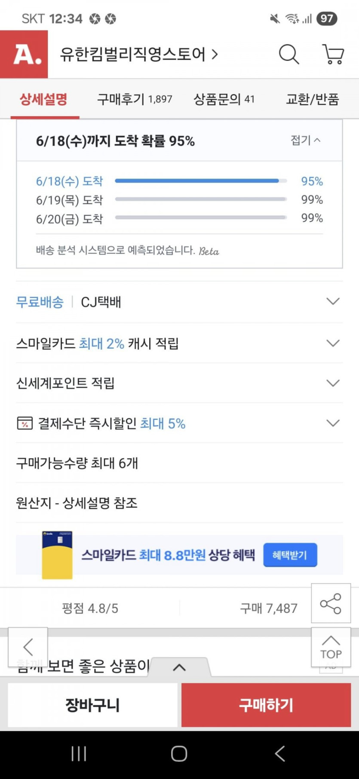
Task: Add item with 장바구니 button
Action: click(x=92, y=705)
